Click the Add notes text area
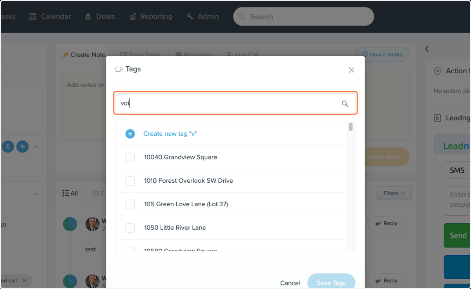The height and width of the screenshot is (289, 471). tap(84, 107)
